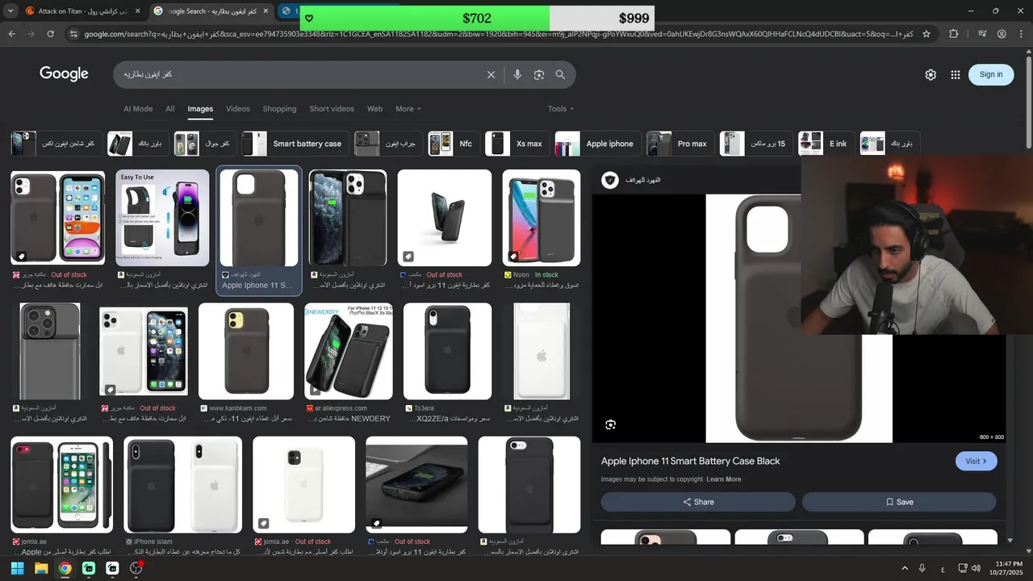The height and width of the screenshot is (581, 1033).
Task: Clear the Google search box text
Action: 491,74
